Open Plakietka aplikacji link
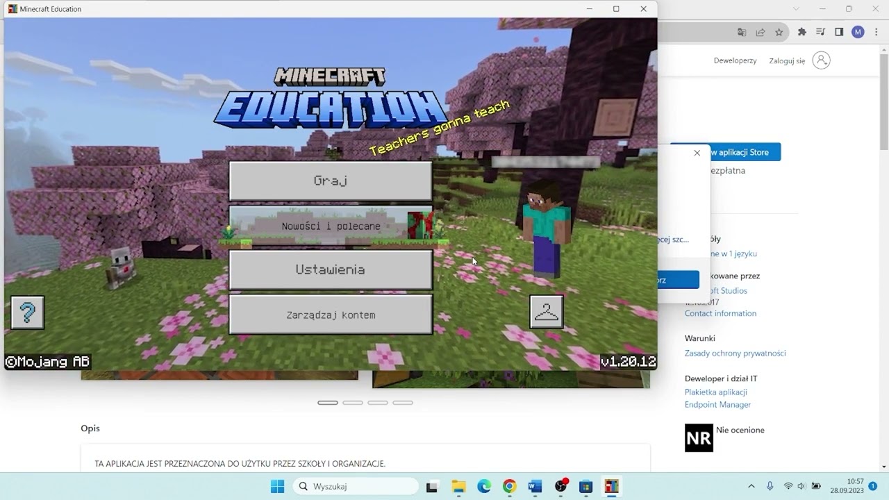 coord(715,392)
